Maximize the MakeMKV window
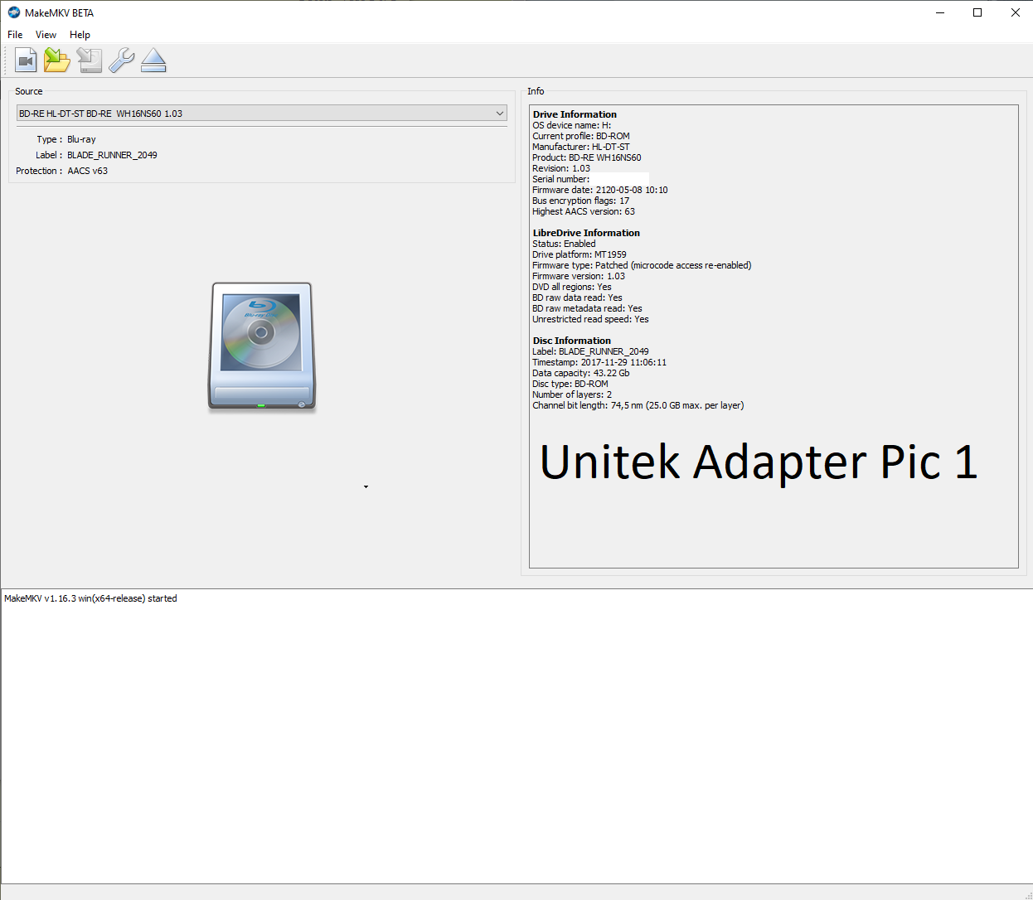This screenshot has height=900, width=1033. 977,12
